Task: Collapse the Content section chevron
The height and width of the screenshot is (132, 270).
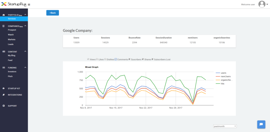Action: [x=25, y=52]
